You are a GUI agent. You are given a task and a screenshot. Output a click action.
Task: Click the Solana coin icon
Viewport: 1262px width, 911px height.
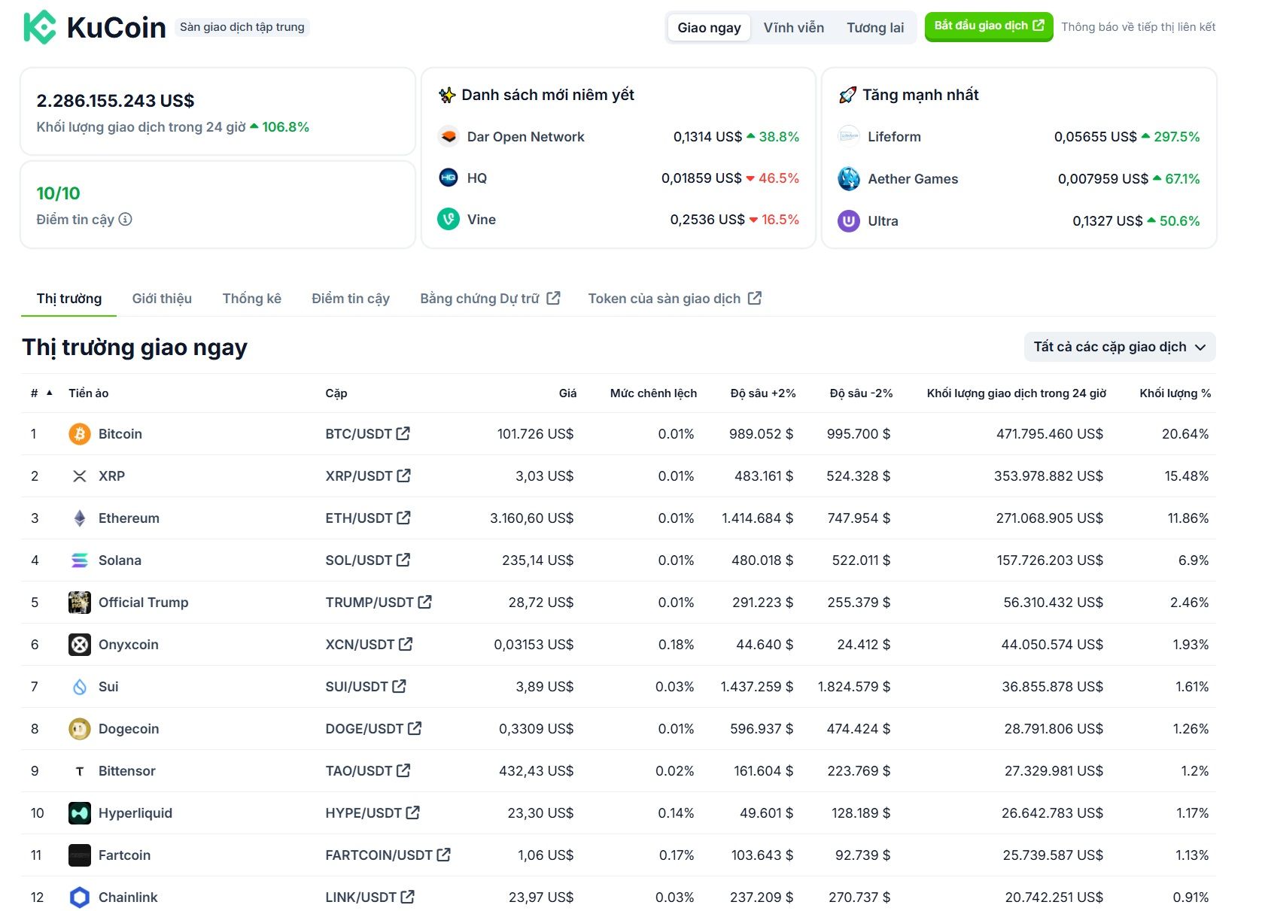(x=80, y=560)
